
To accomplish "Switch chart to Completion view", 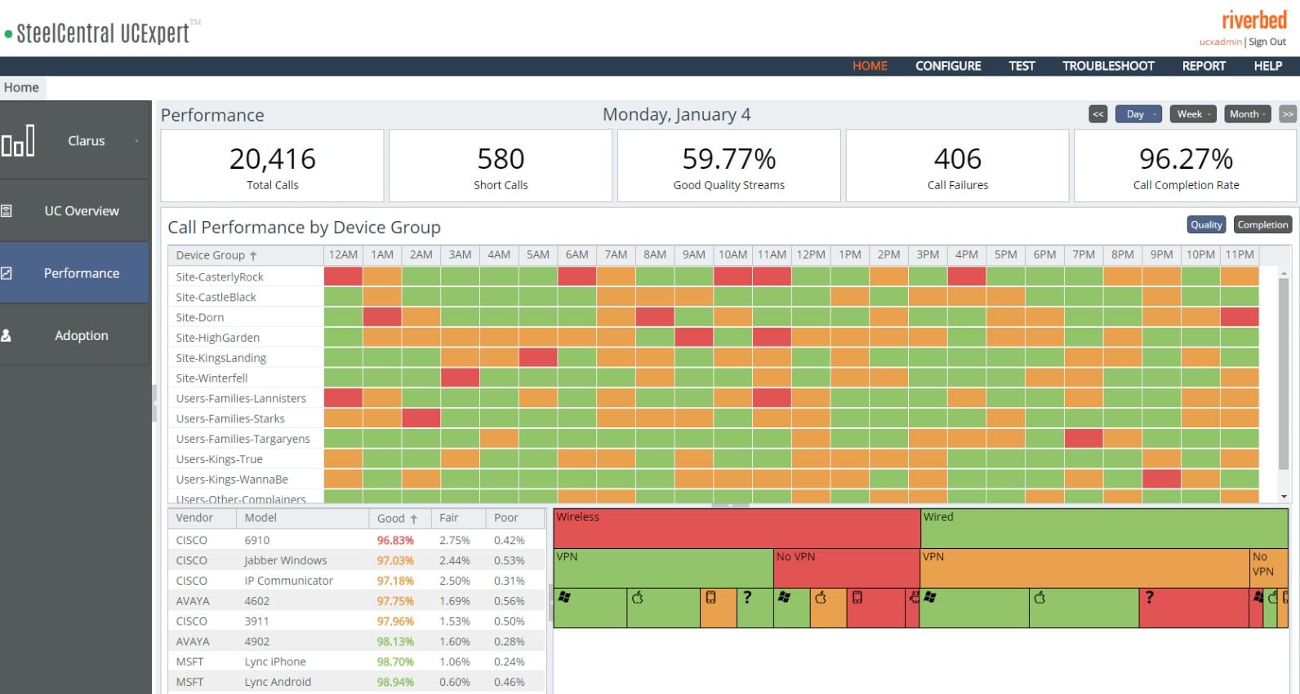I will (x=1262, y=225).
